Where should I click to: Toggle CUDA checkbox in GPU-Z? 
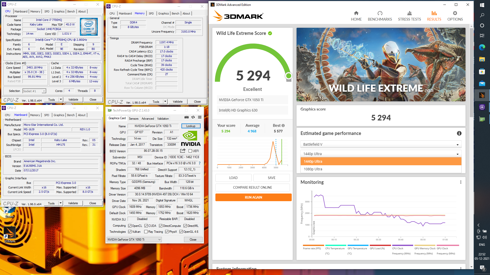(146, 226)
